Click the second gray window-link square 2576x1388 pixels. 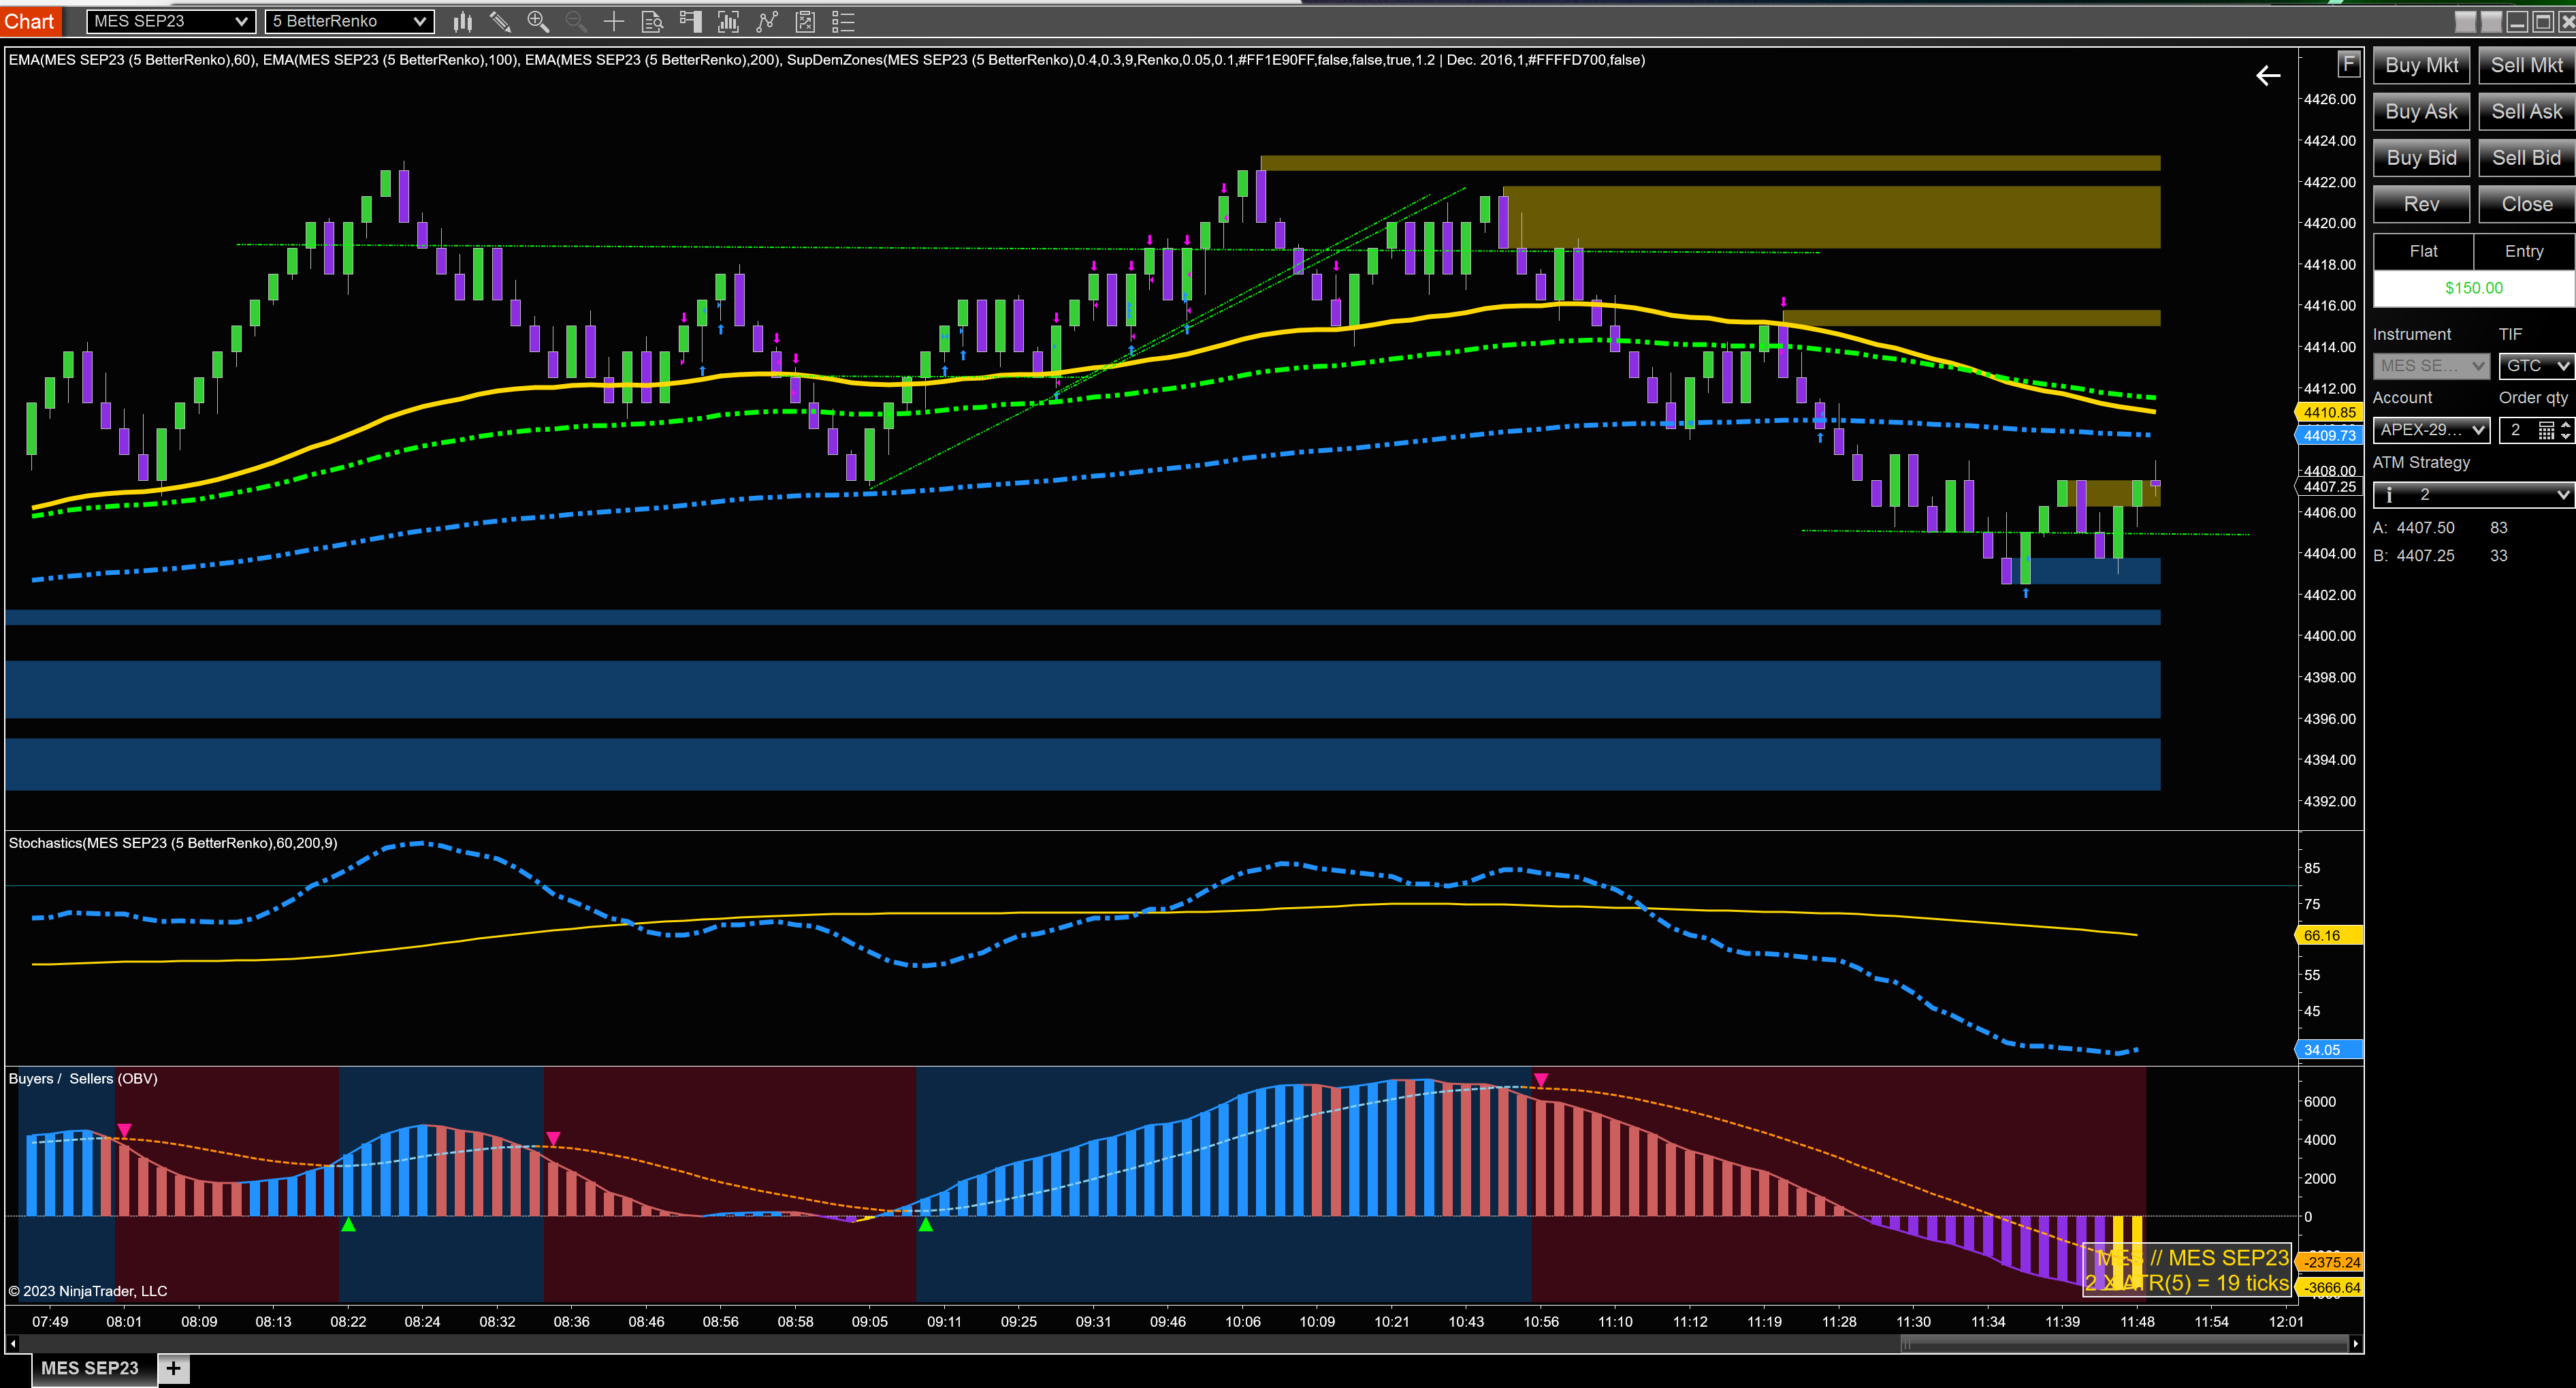coord(2491,21)
